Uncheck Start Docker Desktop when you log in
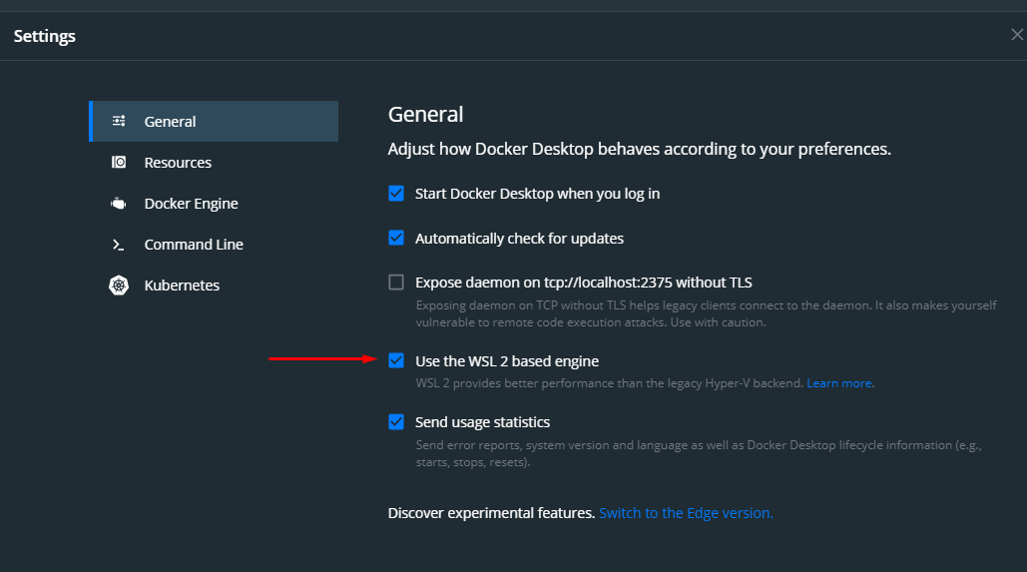This screenshot has width=1027, height=572. click(396, 194)
